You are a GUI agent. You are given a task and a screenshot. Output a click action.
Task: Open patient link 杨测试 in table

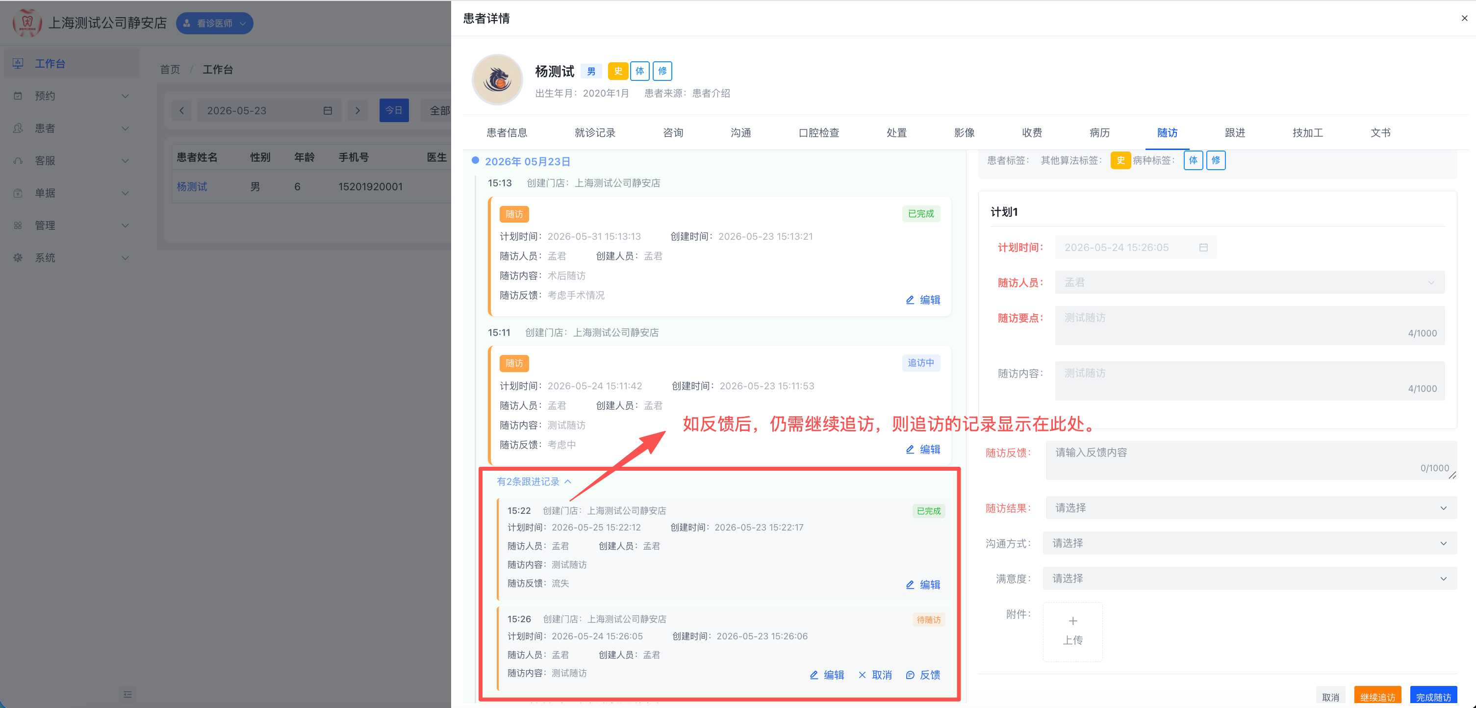(x=192, y=187)
